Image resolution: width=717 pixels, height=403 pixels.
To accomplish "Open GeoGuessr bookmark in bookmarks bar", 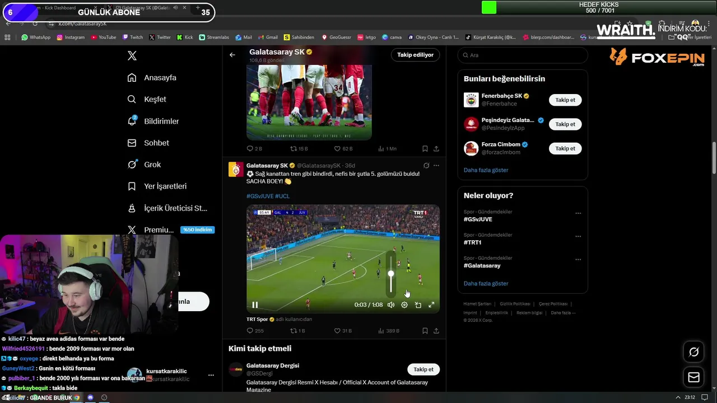I will (336, 38).
